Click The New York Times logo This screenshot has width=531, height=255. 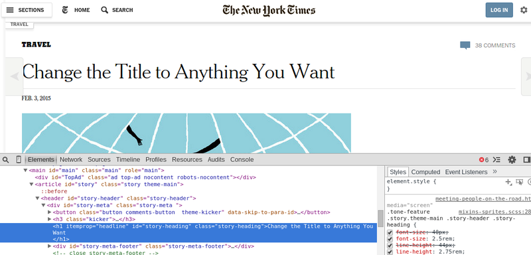(269, 10)
